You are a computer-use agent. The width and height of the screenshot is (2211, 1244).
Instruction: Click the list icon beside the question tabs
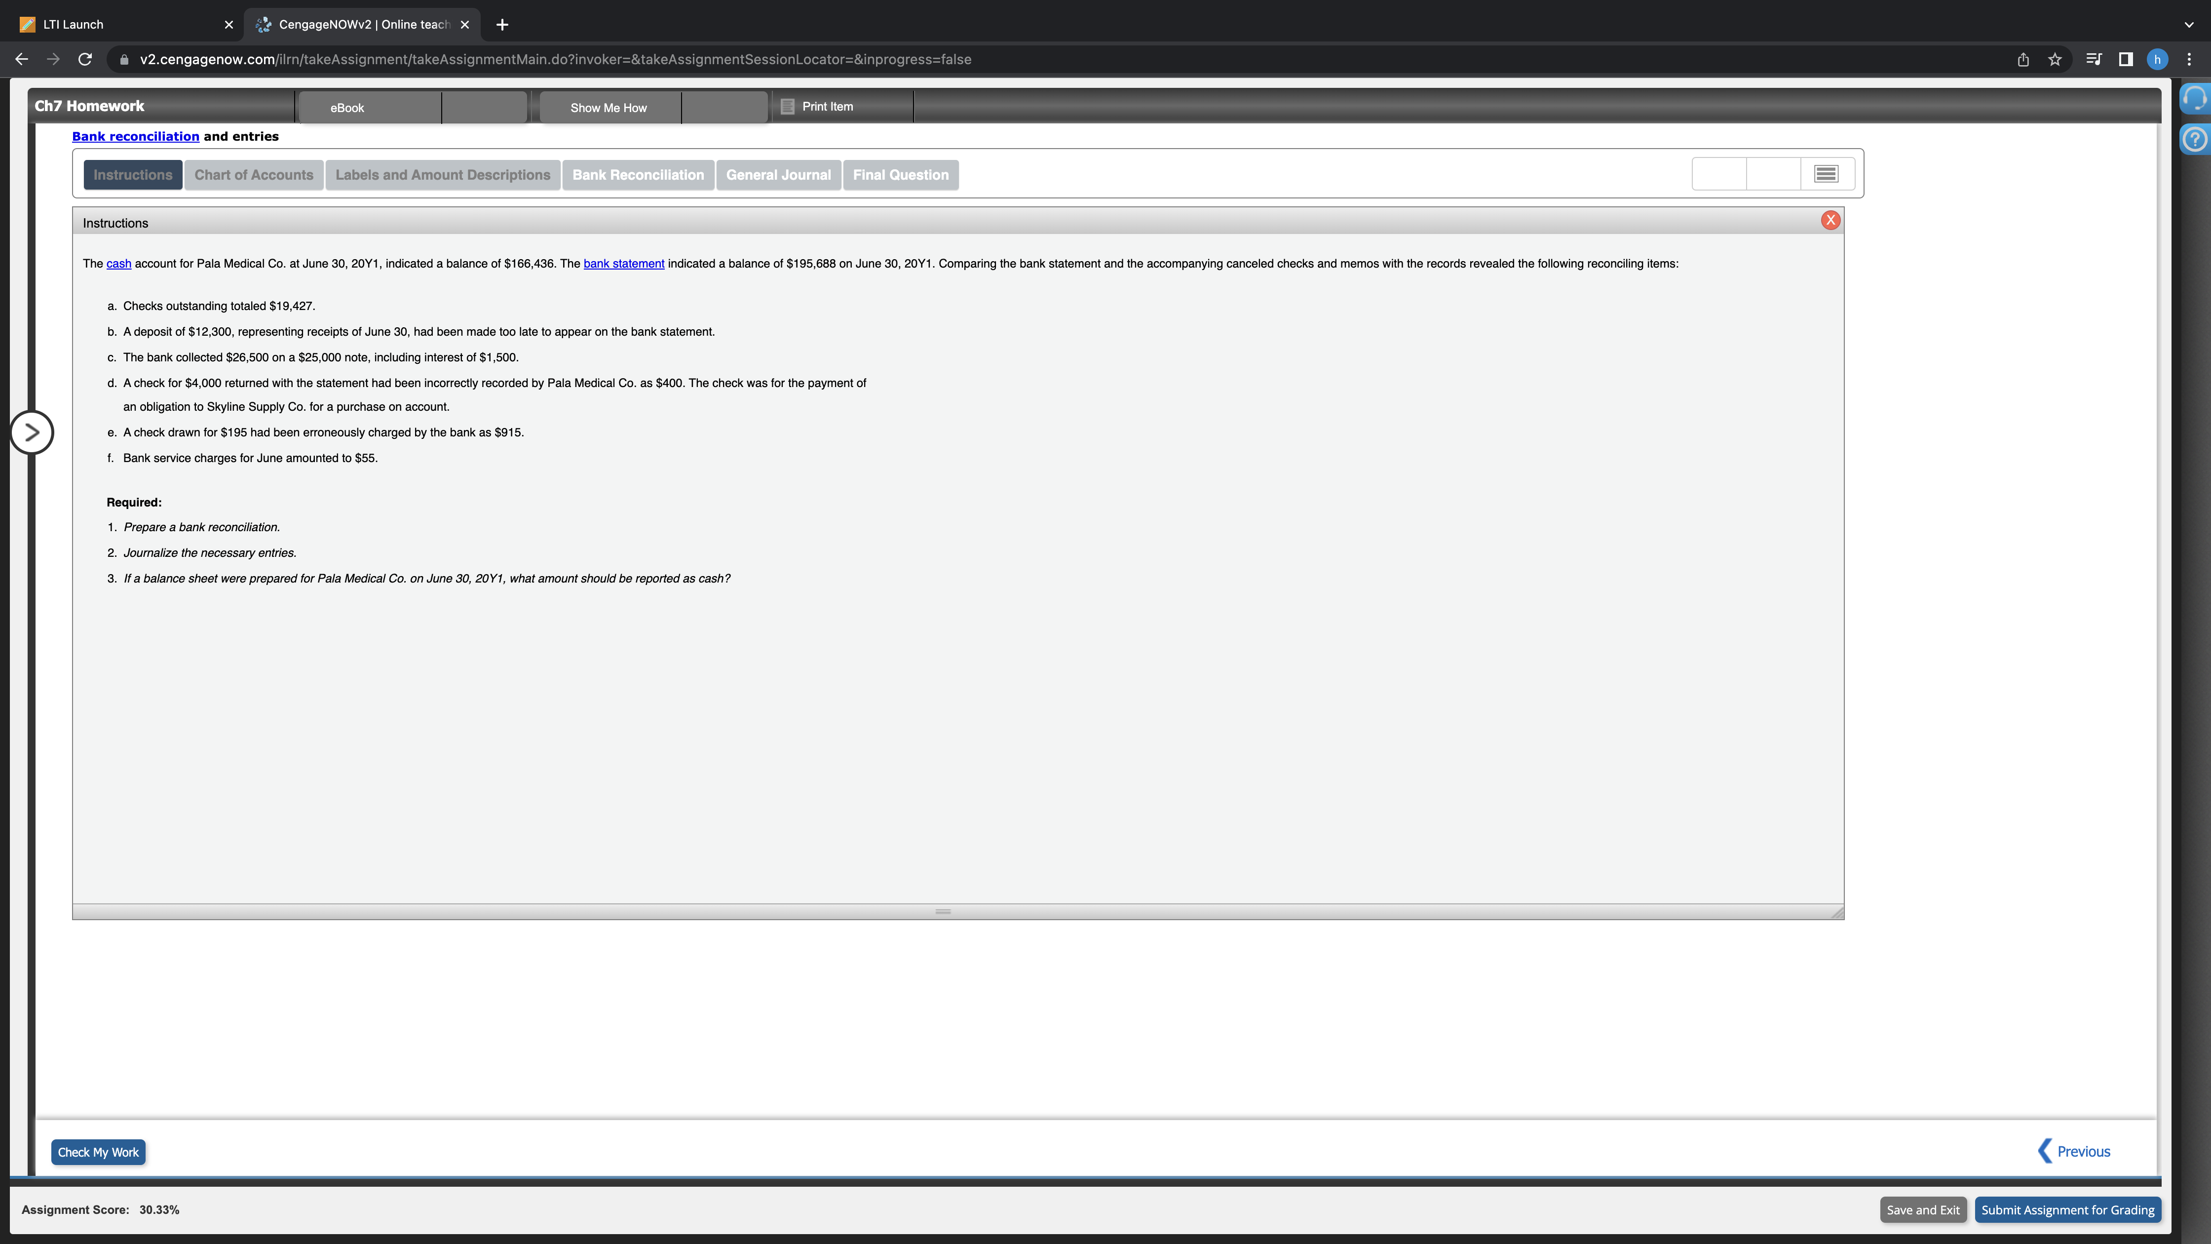coord(1825,173)
